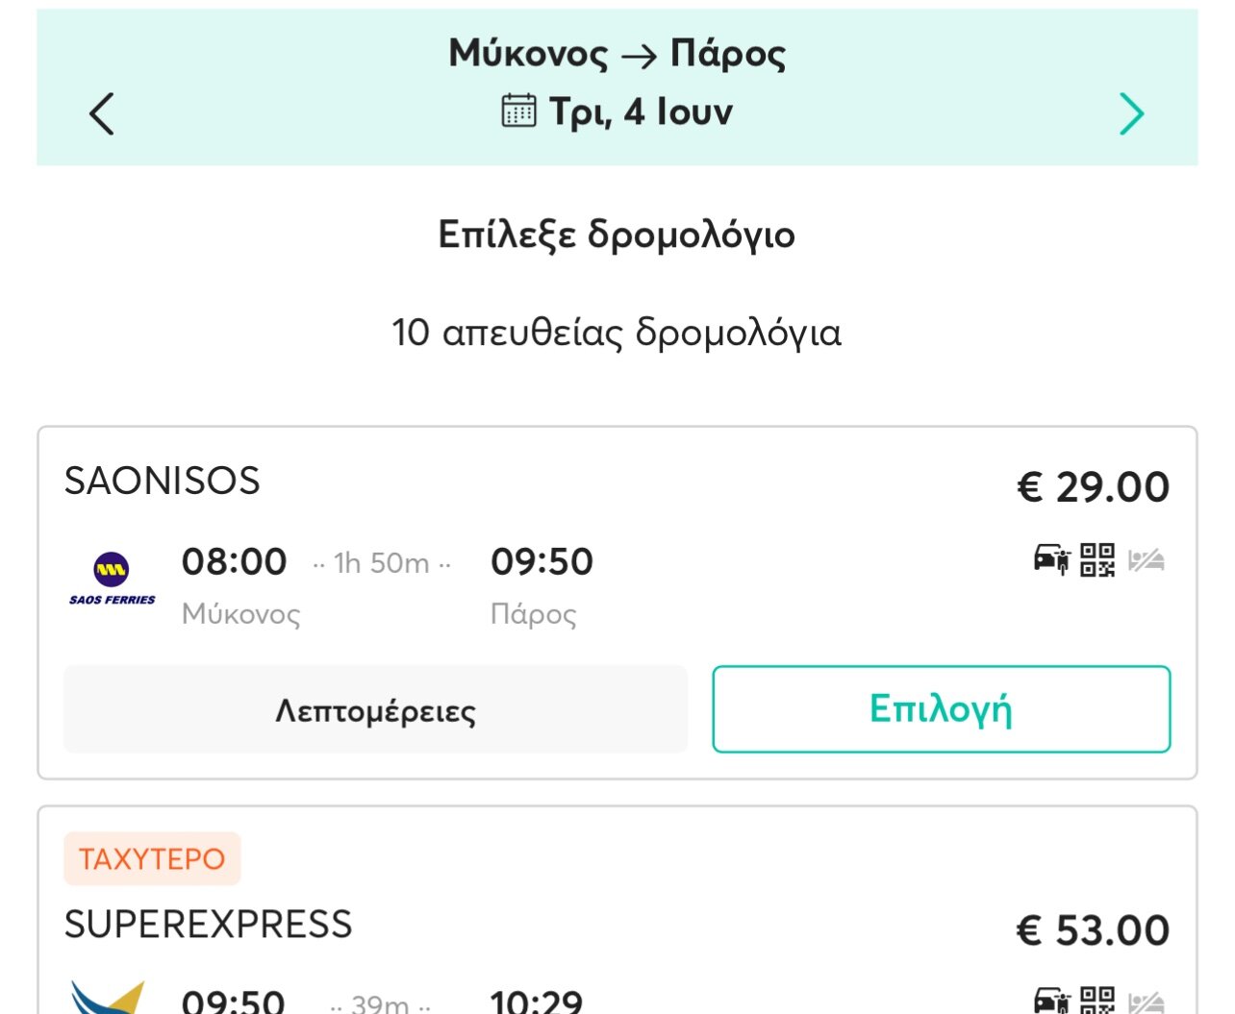The width and height of the screenshot is (1235, 1014).
Task: Click the Μύκονος → Πάρος route title
Action: [x=617, y=54]
